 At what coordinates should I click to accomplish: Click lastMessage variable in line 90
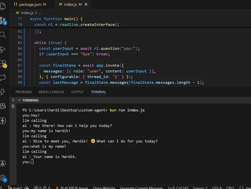click(65, 82)
